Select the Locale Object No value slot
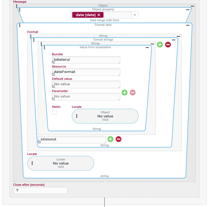Screen dimensions: 210x207 105,116
